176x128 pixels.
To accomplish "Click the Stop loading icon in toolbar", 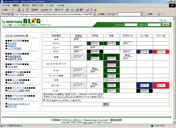I will (19, 10).
